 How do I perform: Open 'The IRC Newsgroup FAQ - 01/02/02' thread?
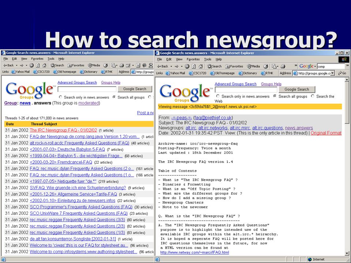[x=63, y=130]
